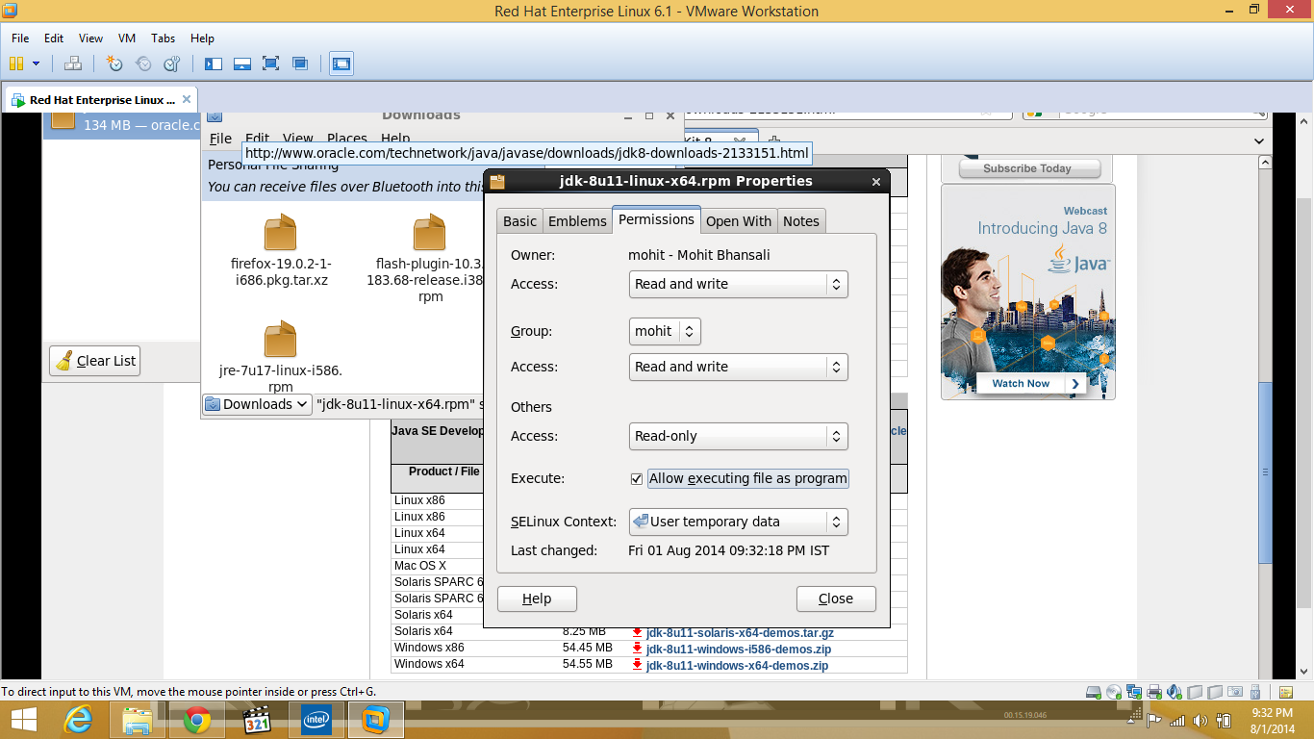Select the Permissions tab
Image resolution: width=1314 pixels, height=739 pixels.
(x=656, y=219)
